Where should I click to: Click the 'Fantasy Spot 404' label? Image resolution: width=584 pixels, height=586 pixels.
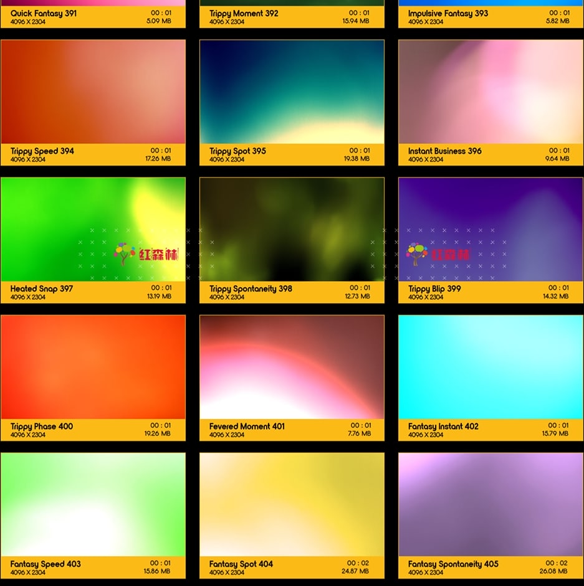click(x=241, y=564)
